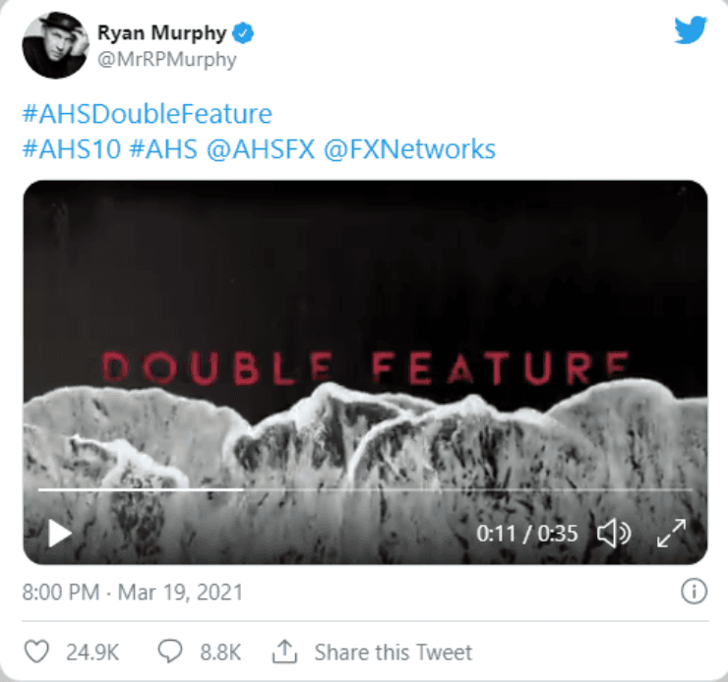
Task: Expand video to fullscreen
Action: pyautogui.click(x=671, y=534)
